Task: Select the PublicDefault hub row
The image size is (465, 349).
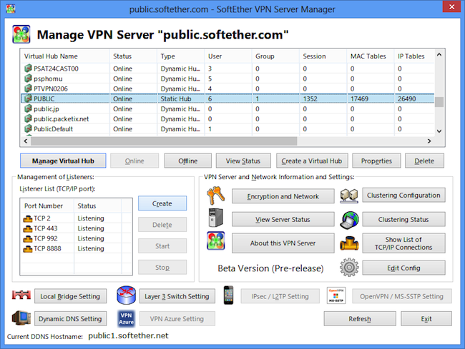Action: (227, 129)
